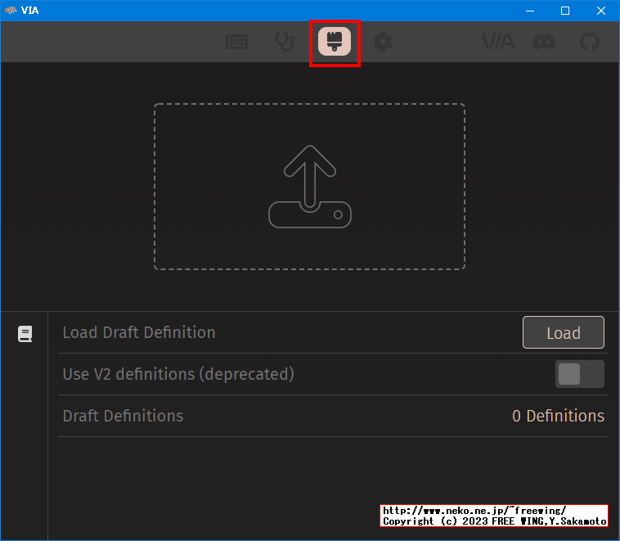620x541 pixels.
Task: Click the Load Draft Definition label
Action: coord(139,332)
